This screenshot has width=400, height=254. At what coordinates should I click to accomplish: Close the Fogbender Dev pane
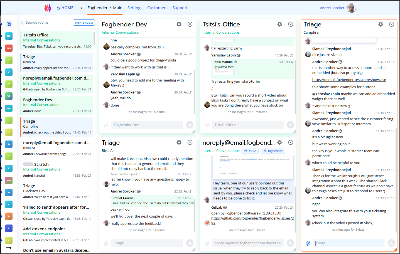point(190,24)
